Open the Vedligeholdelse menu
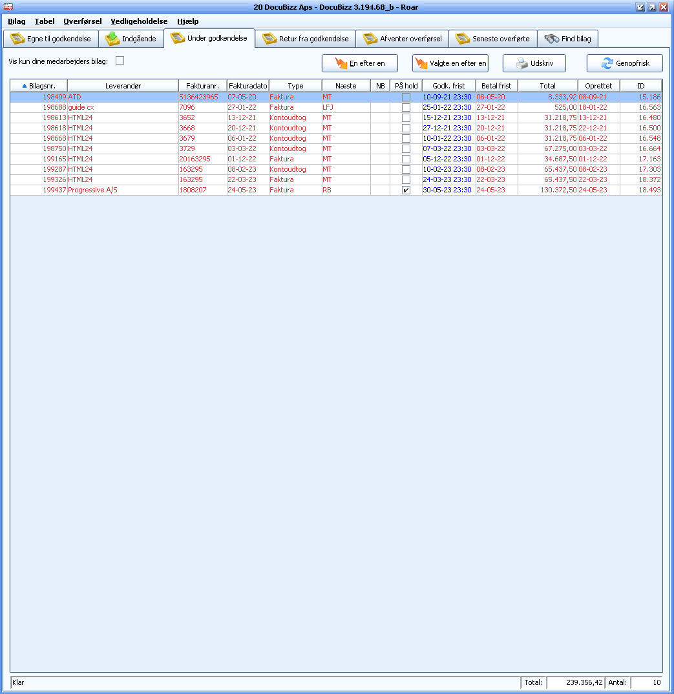This screenshot has width=674, height=694. pyautogui.click(x=139, y=21)
